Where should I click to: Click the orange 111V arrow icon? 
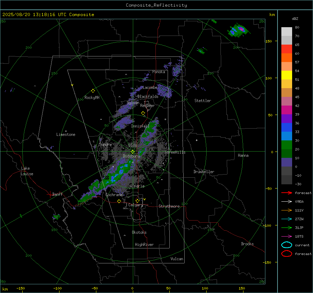(x=287, y=210)
